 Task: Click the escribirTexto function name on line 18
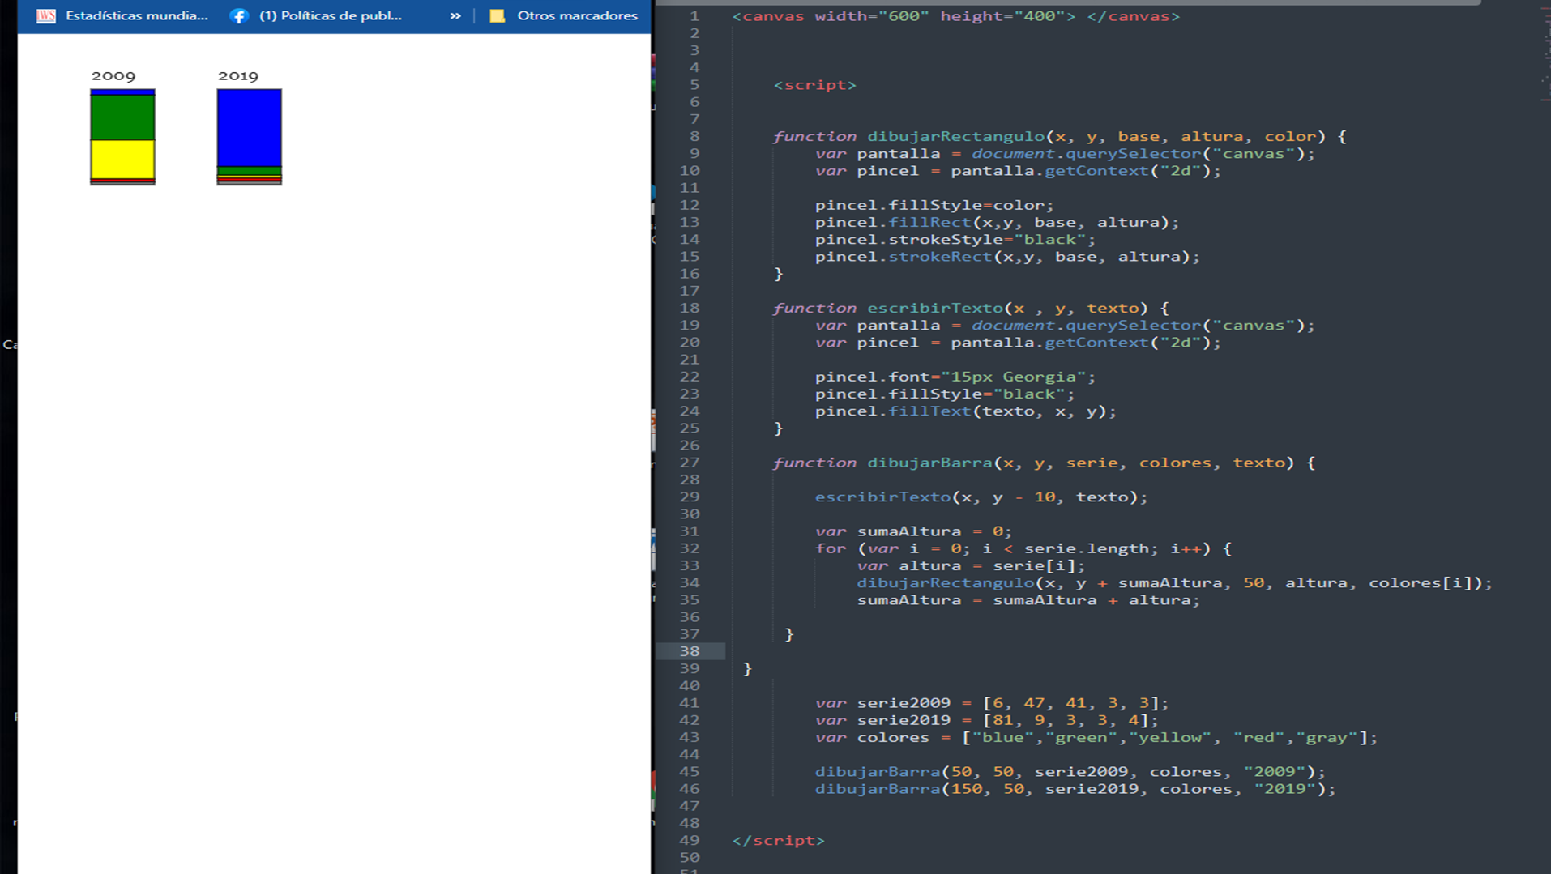pyautogui.click(x=935, y=309)
